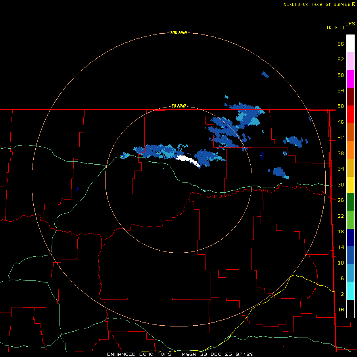Click the 42 legend value
Viewport: 357px width, 357px height.
pos(341,138)
